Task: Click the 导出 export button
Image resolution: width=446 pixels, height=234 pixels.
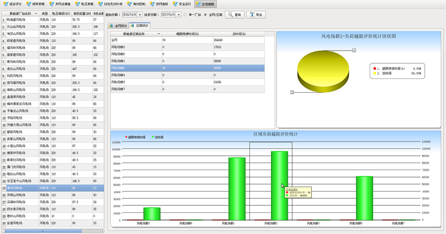Action: (256, 15)
